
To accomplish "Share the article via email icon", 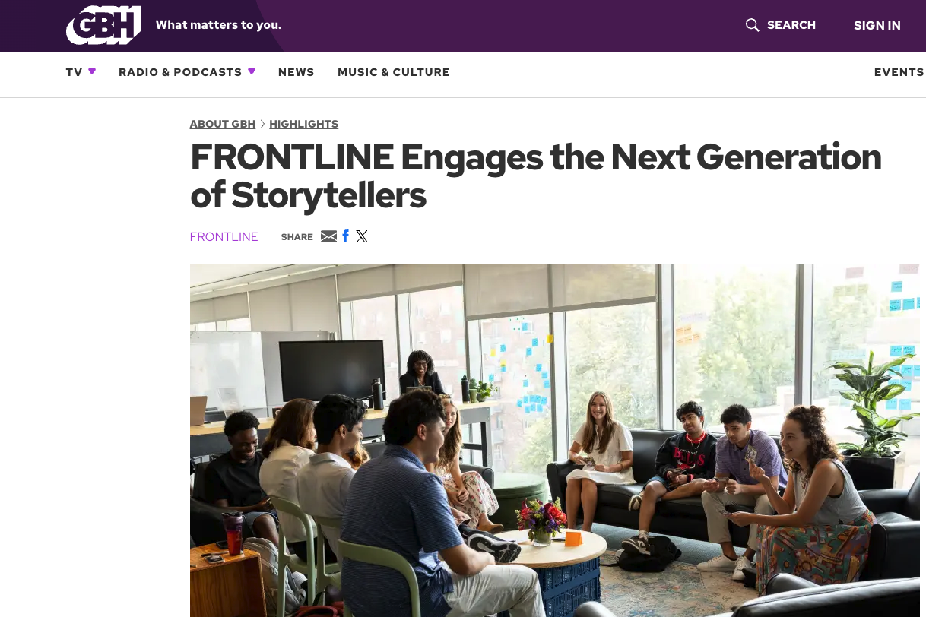I will [328, 236].
